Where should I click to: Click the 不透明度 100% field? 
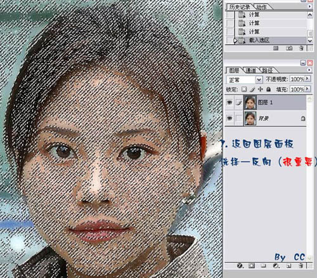point(297,79)
